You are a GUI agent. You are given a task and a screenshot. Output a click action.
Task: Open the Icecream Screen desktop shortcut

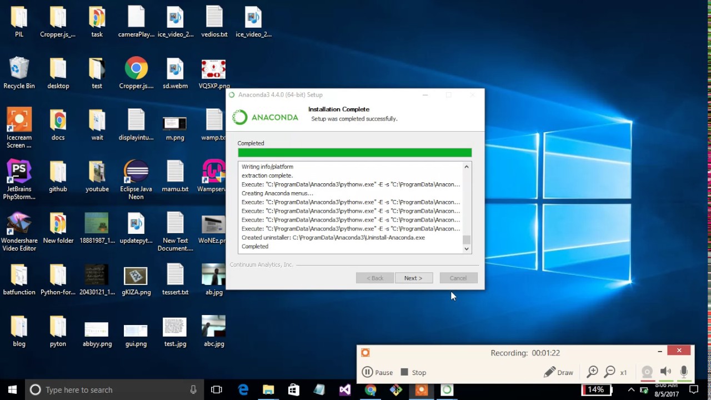point(19,128)
